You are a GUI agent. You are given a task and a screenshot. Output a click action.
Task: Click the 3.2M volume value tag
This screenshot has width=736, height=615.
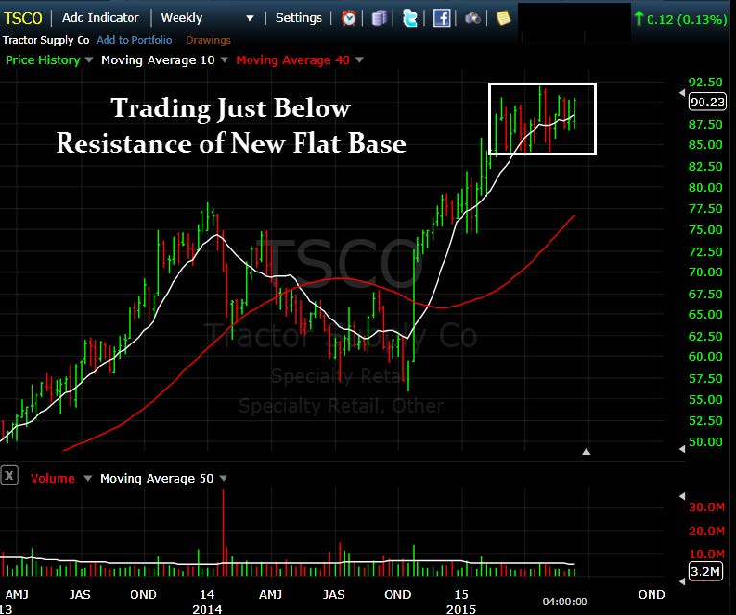point(705,571)
